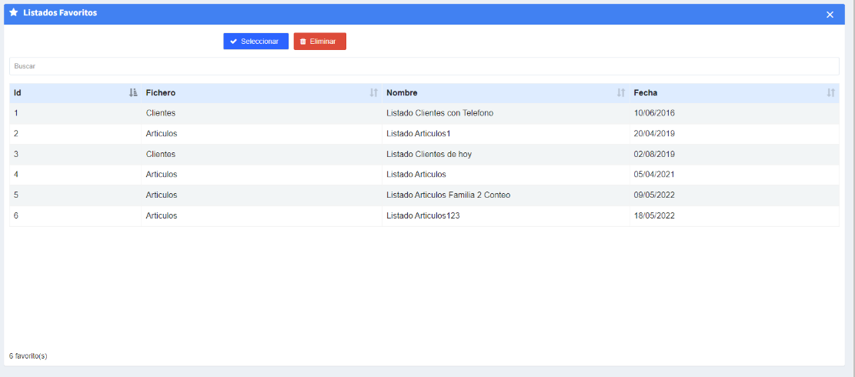This screenshot has width=855, height=377.
Task: Select row Listado Clientes con Telefono
Action: tap(424, 113)
